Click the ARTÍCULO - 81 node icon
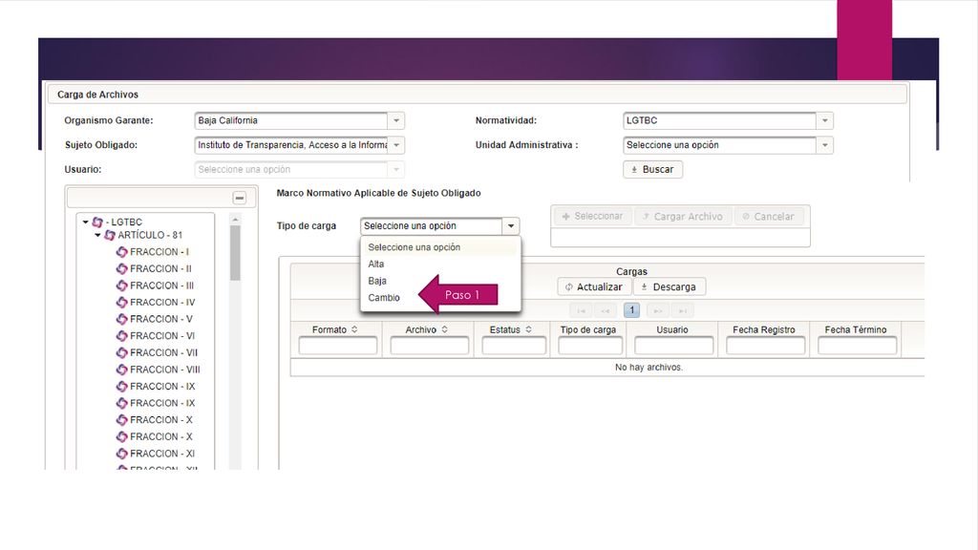978x550 pixels. point(110,235)
